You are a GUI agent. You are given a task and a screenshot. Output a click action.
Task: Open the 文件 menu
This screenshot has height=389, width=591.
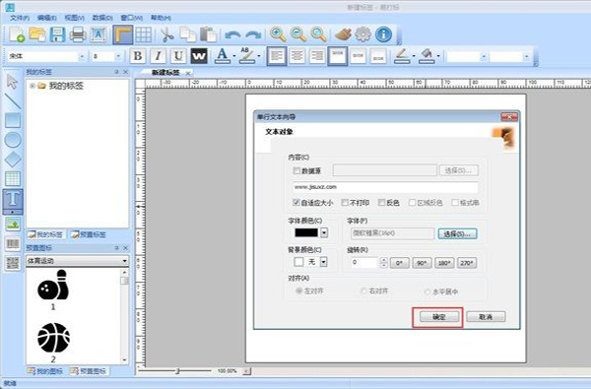point(20,18)
